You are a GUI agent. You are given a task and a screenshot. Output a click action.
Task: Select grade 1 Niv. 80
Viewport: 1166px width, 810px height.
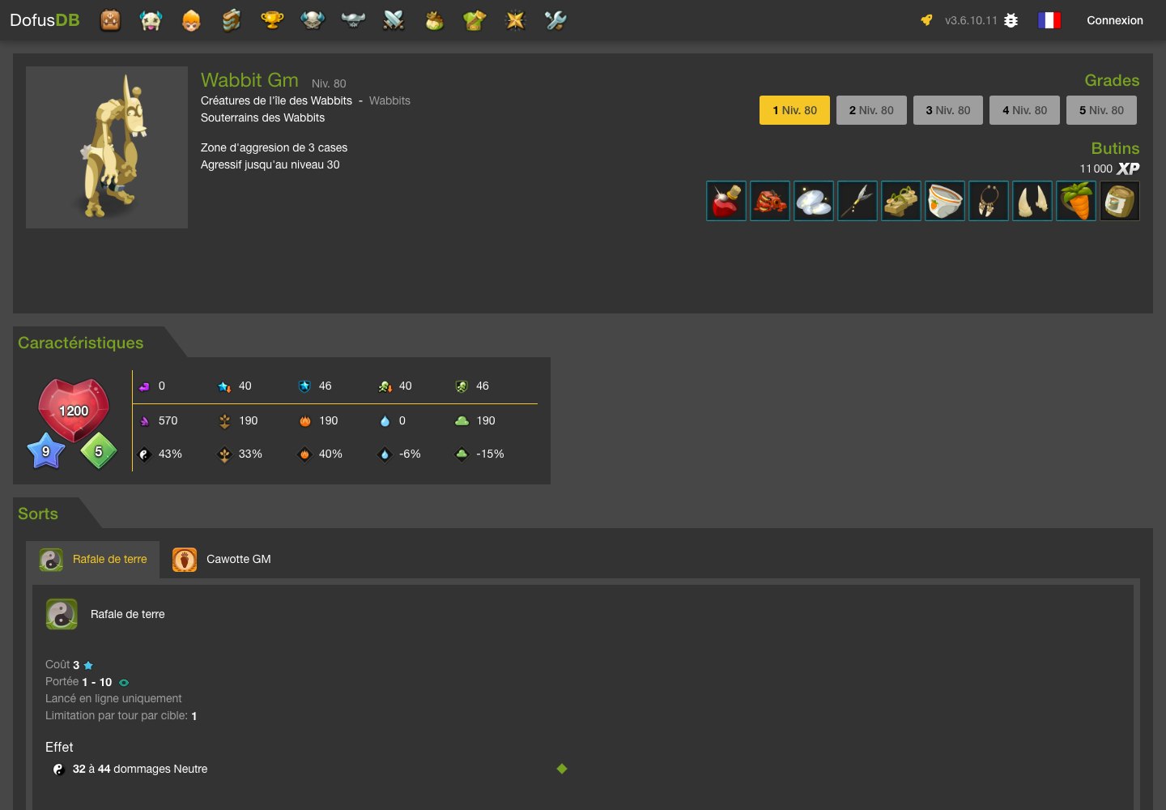click(x=794, y=110)
